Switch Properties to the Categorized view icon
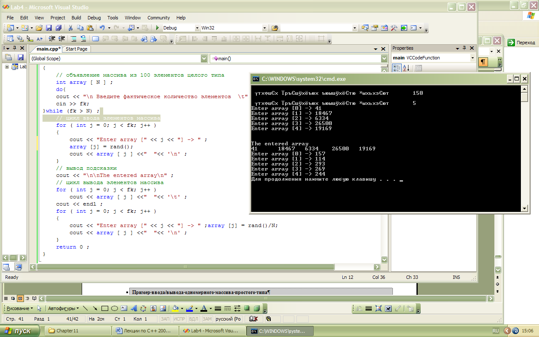 (x=397, y=68)
